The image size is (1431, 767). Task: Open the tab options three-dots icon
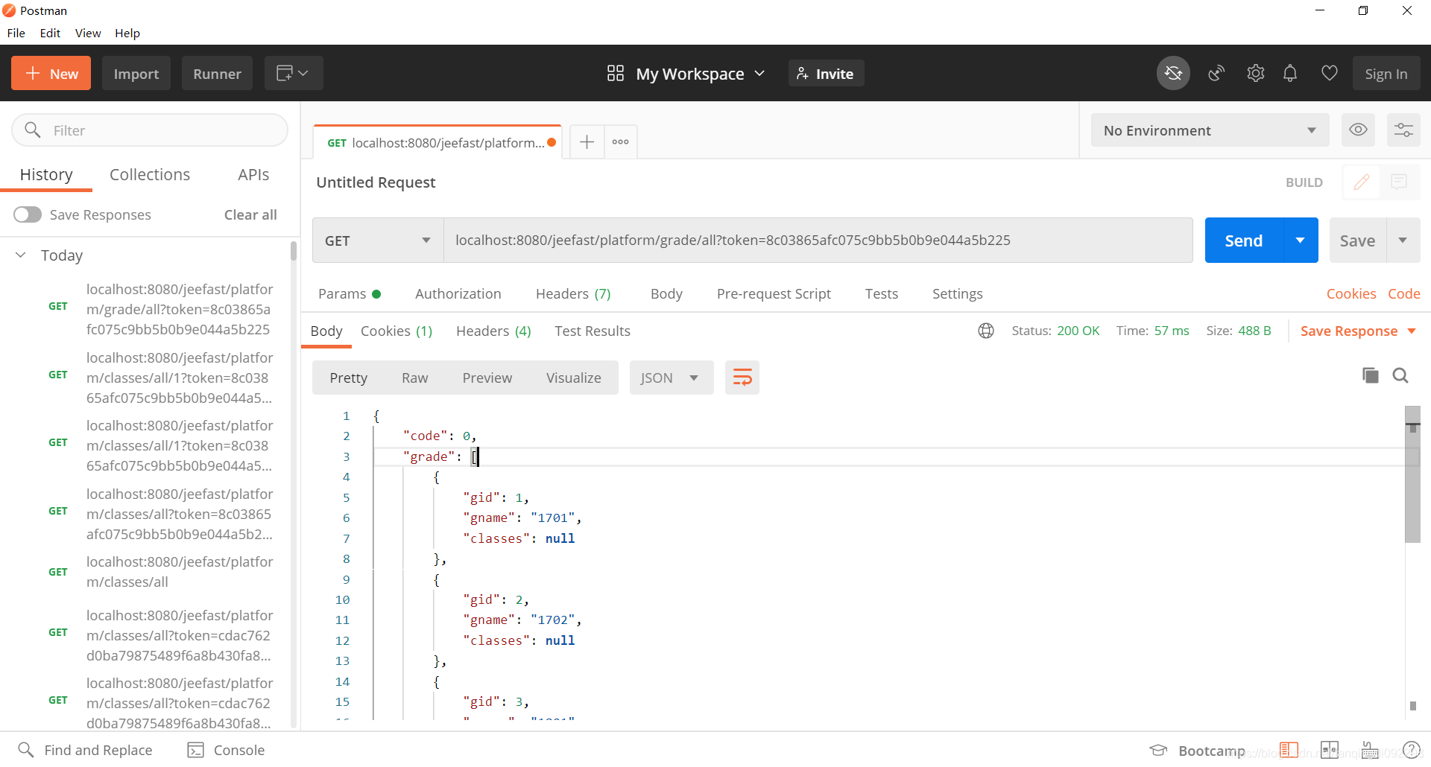620,141
